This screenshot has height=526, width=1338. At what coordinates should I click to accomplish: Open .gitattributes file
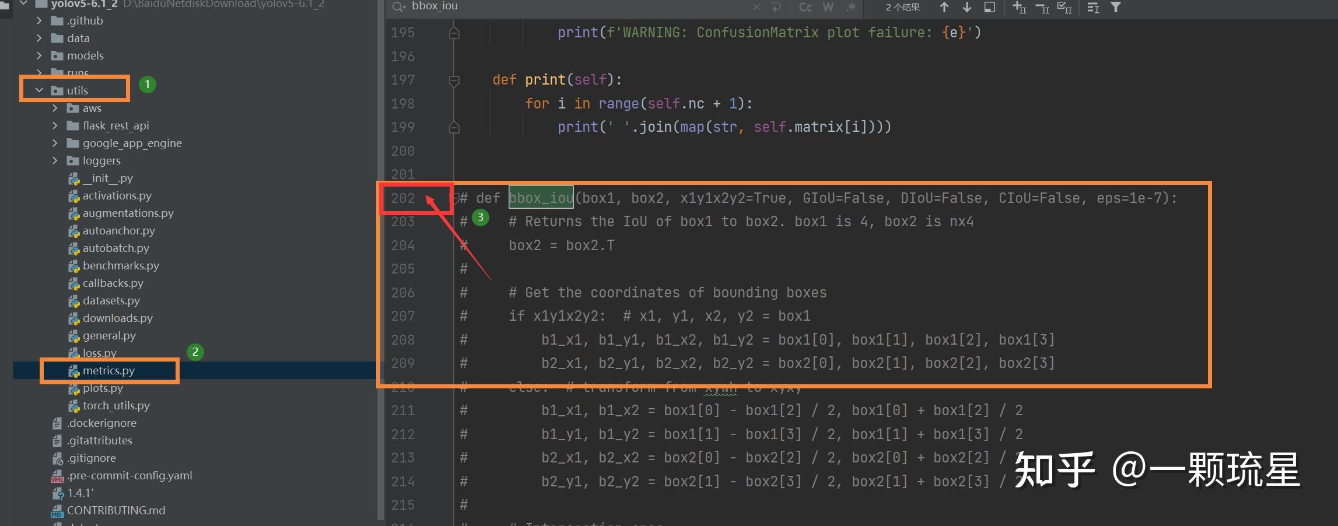pyautogui.click(x=100, y=440)
